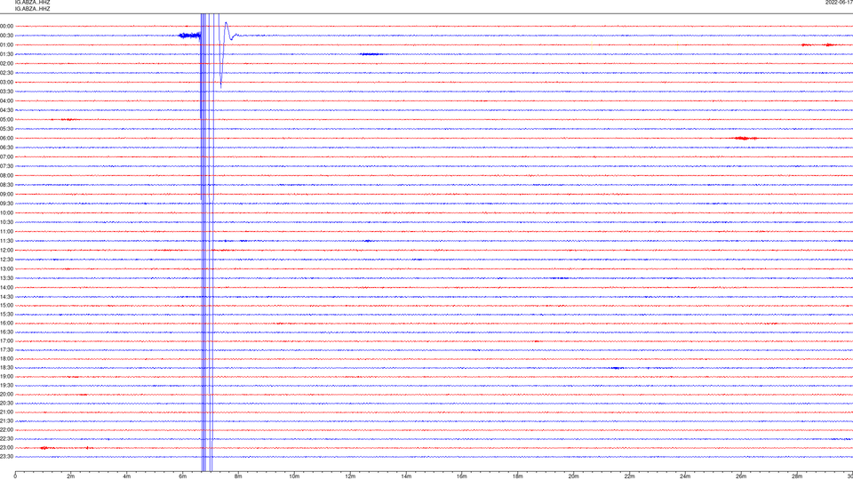
Task: Click the 18:00 trace label
Action: [6, 358]
